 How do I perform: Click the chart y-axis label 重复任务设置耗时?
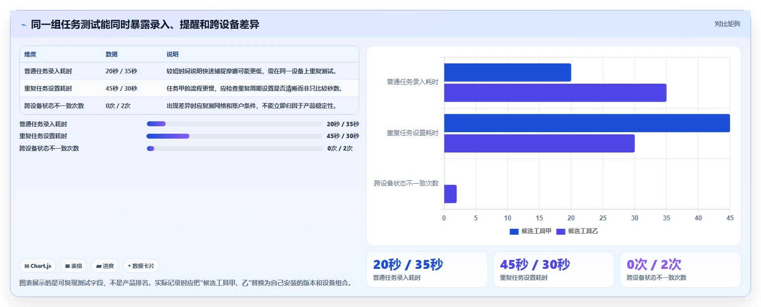pyautogui.click(x=413, y=133)
